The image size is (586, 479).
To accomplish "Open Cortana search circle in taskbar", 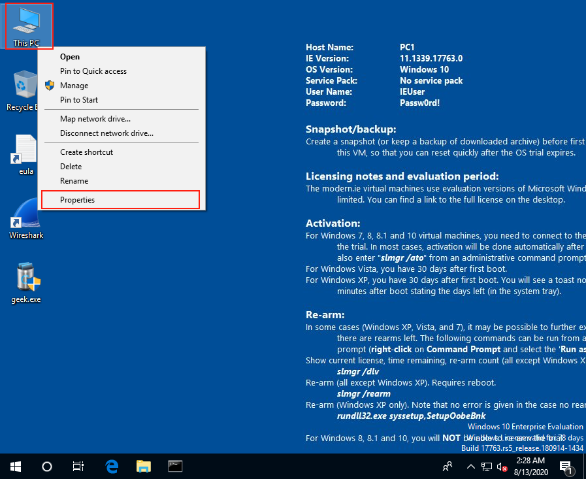I will point(47,467).
